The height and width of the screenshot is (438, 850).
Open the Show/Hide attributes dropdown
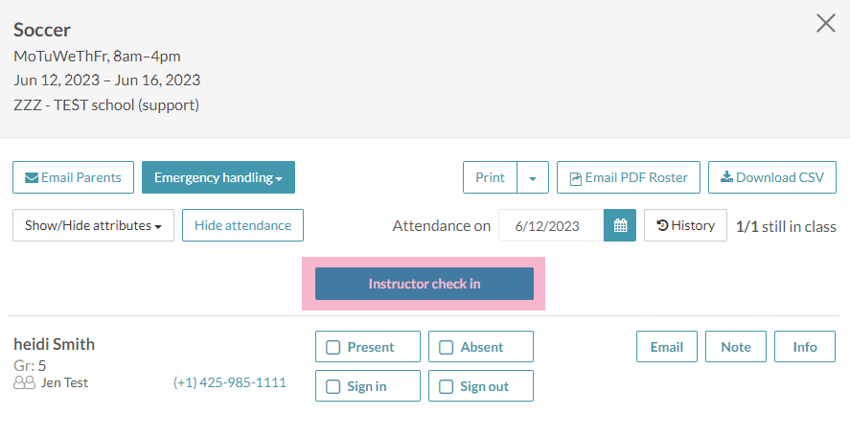coord(93,226)
